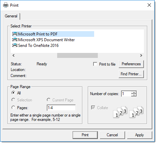This screenshot has width=157, height=144.
Task: Open printer Preferences
Action: [131, 64]
